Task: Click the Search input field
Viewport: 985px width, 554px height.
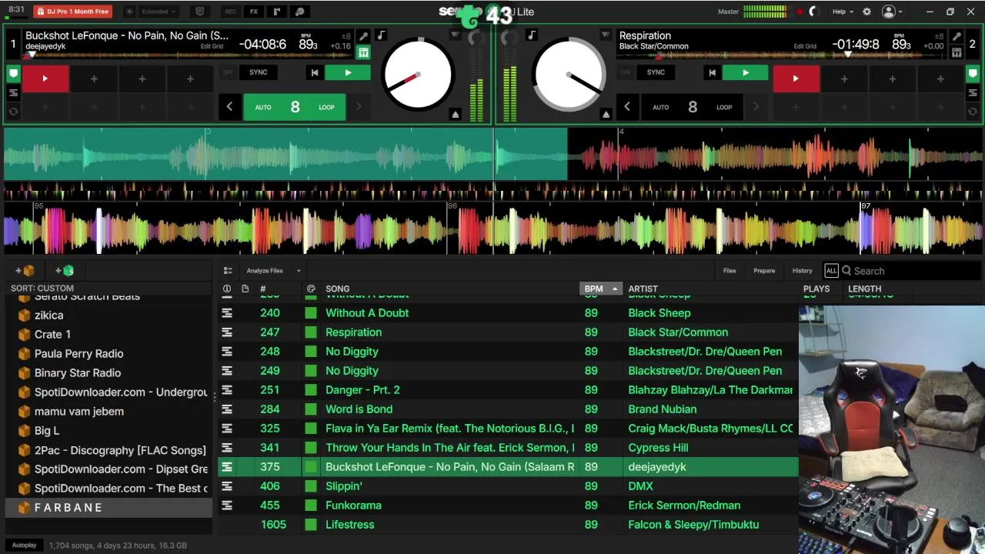Action: (912, 271)
